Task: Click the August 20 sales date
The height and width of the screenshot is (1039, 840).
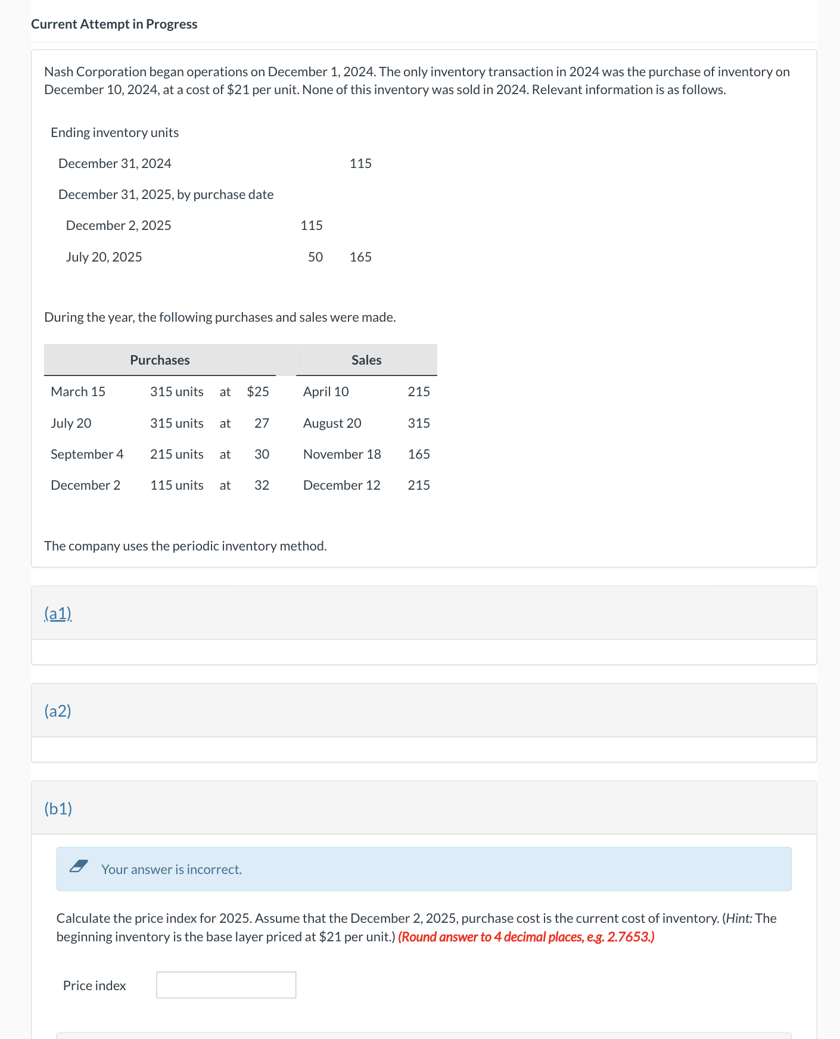Action: [332, 423]
